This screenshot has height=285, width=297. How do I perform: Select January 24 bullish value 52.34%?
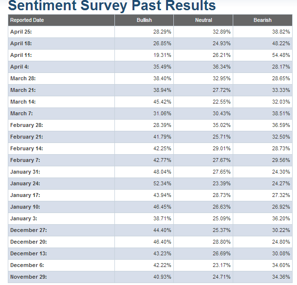pos(162,183)
